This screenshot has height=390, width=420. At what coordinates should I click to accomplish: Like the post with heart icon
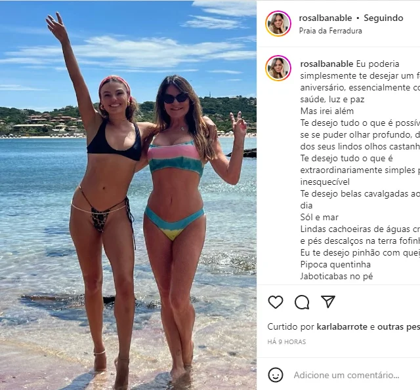(276, 302)
